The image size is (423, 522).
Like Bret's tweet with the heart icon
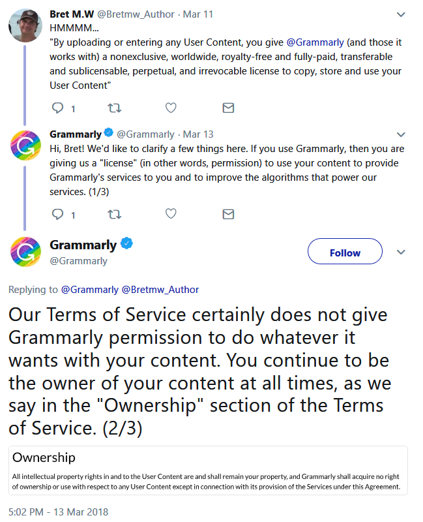click(171, 108)
